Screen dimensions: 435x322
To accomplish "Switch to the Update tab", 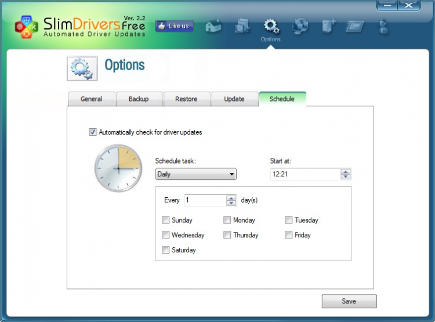I will pyautogui.click(x=234, y=99).
